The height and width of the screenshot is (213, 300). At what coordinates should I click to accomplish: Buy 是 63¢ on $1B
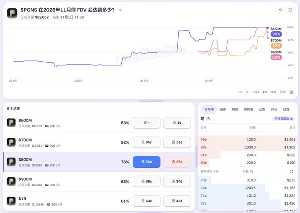(x=146, y=201)
